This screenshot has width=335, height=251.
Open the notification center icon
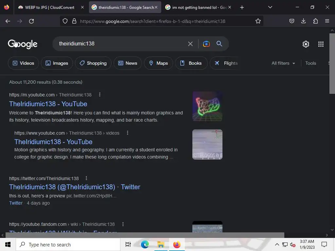[x=324, y=244]
